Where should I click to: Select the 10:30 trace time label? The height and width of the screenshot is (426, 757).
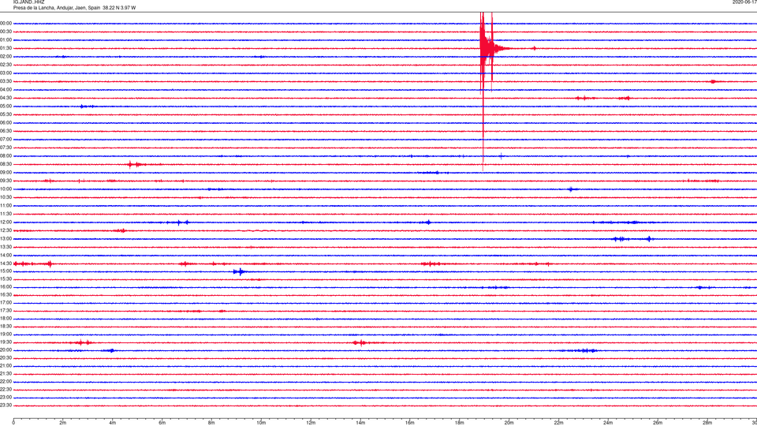tap(6, 197)
